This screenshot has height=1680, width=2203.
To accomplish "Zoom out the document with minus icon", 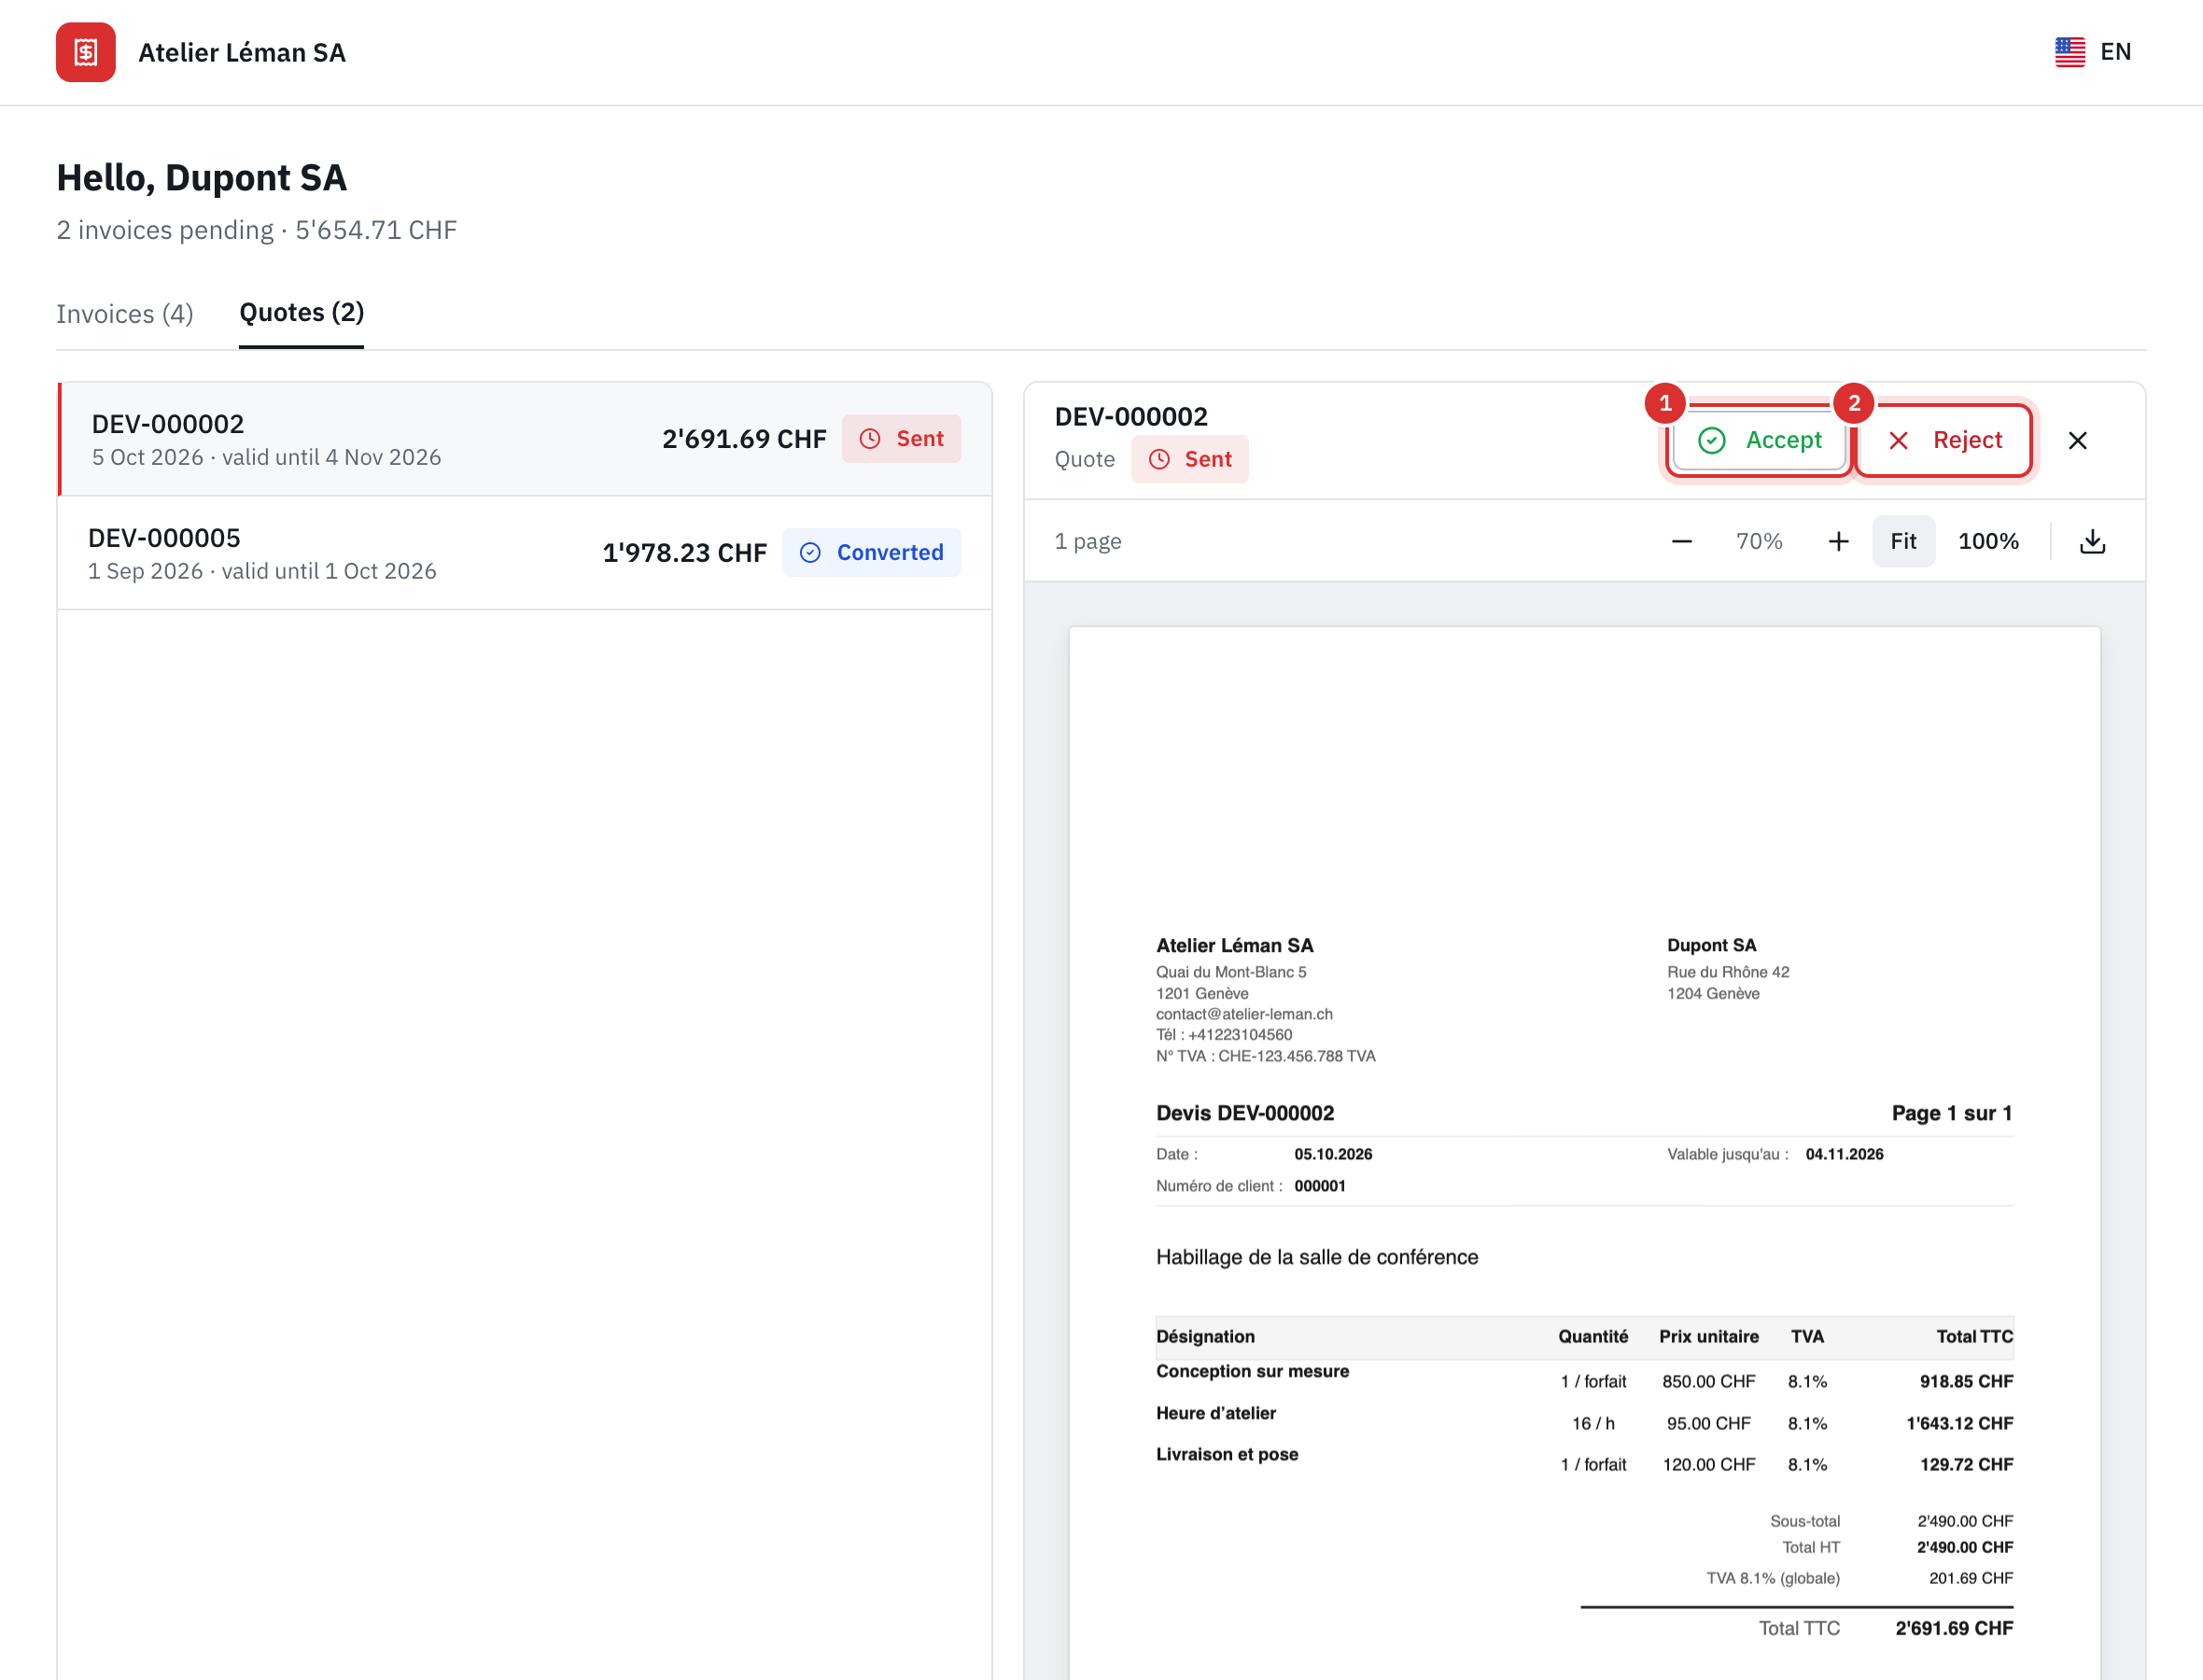I will pos(1682,541).
